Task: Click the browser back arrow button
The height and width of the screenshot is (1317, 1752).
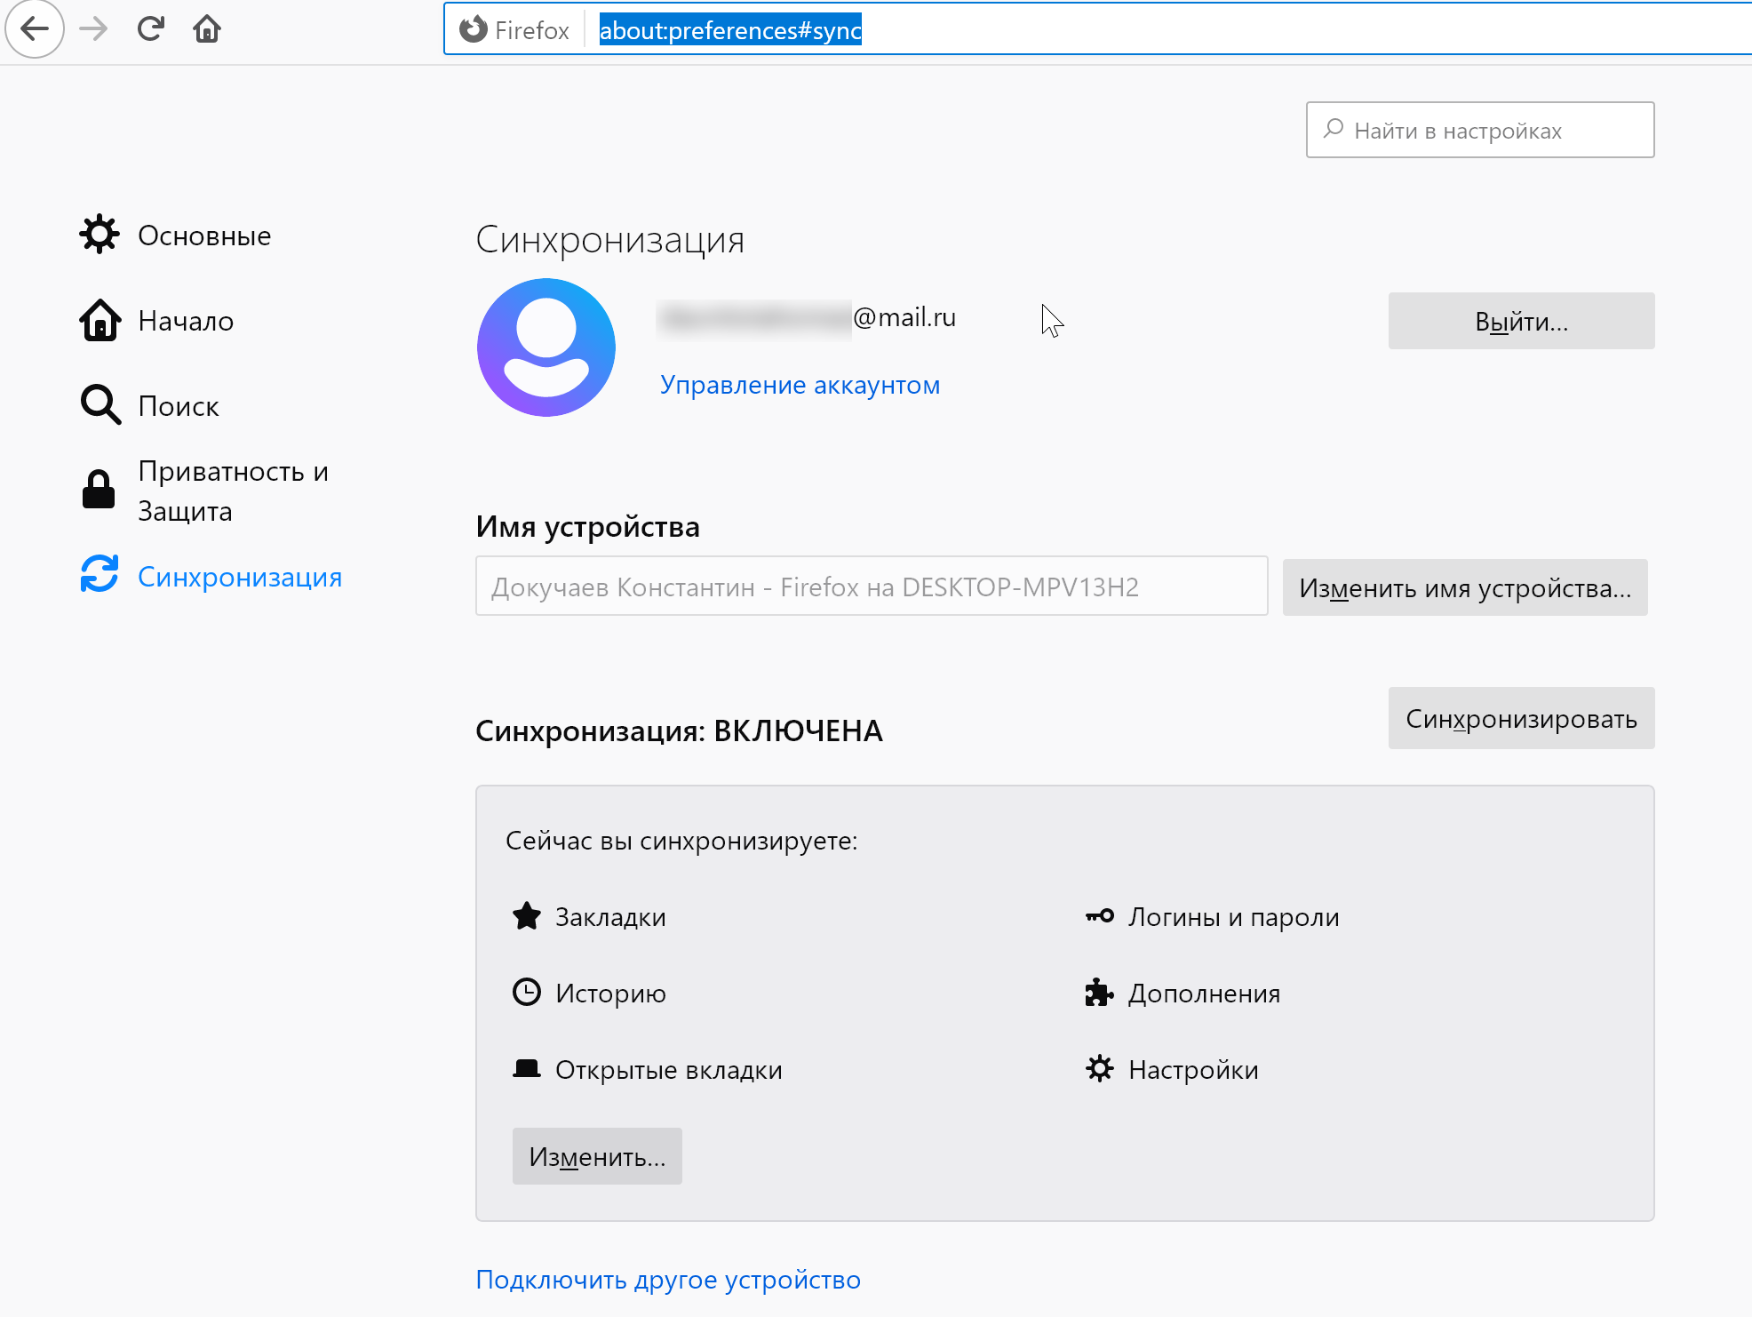Action: pos(35,29)
